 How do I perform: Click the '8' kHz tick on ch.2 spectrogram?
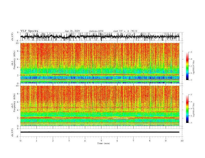[x=18, y=94]
